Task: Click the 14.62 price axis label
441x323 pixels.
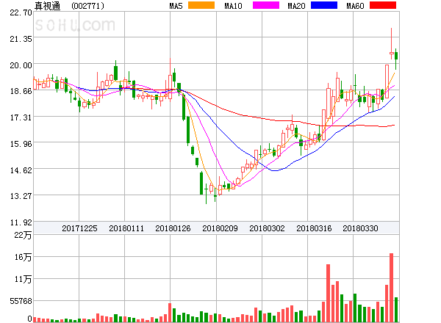Action: (x=21, y=170)
